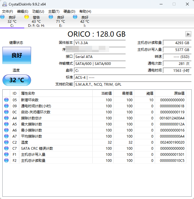The image size is (194, 199).
Task: Select the 擦除计数总计 attribute row
Action: click(x=94, y=118)
